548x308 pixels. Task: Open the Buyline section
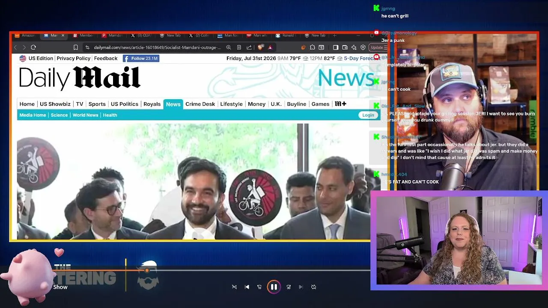point(297,104)
